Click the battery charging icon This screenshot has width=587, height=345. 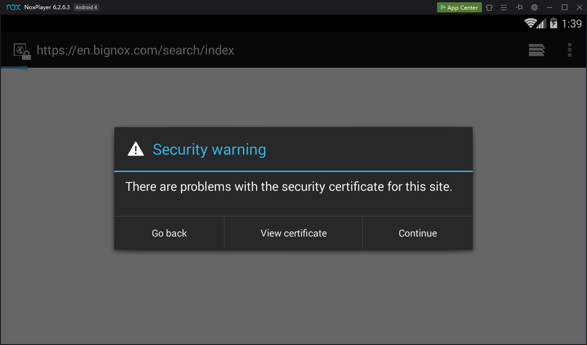pyautogui.click(x=553, y=23)
